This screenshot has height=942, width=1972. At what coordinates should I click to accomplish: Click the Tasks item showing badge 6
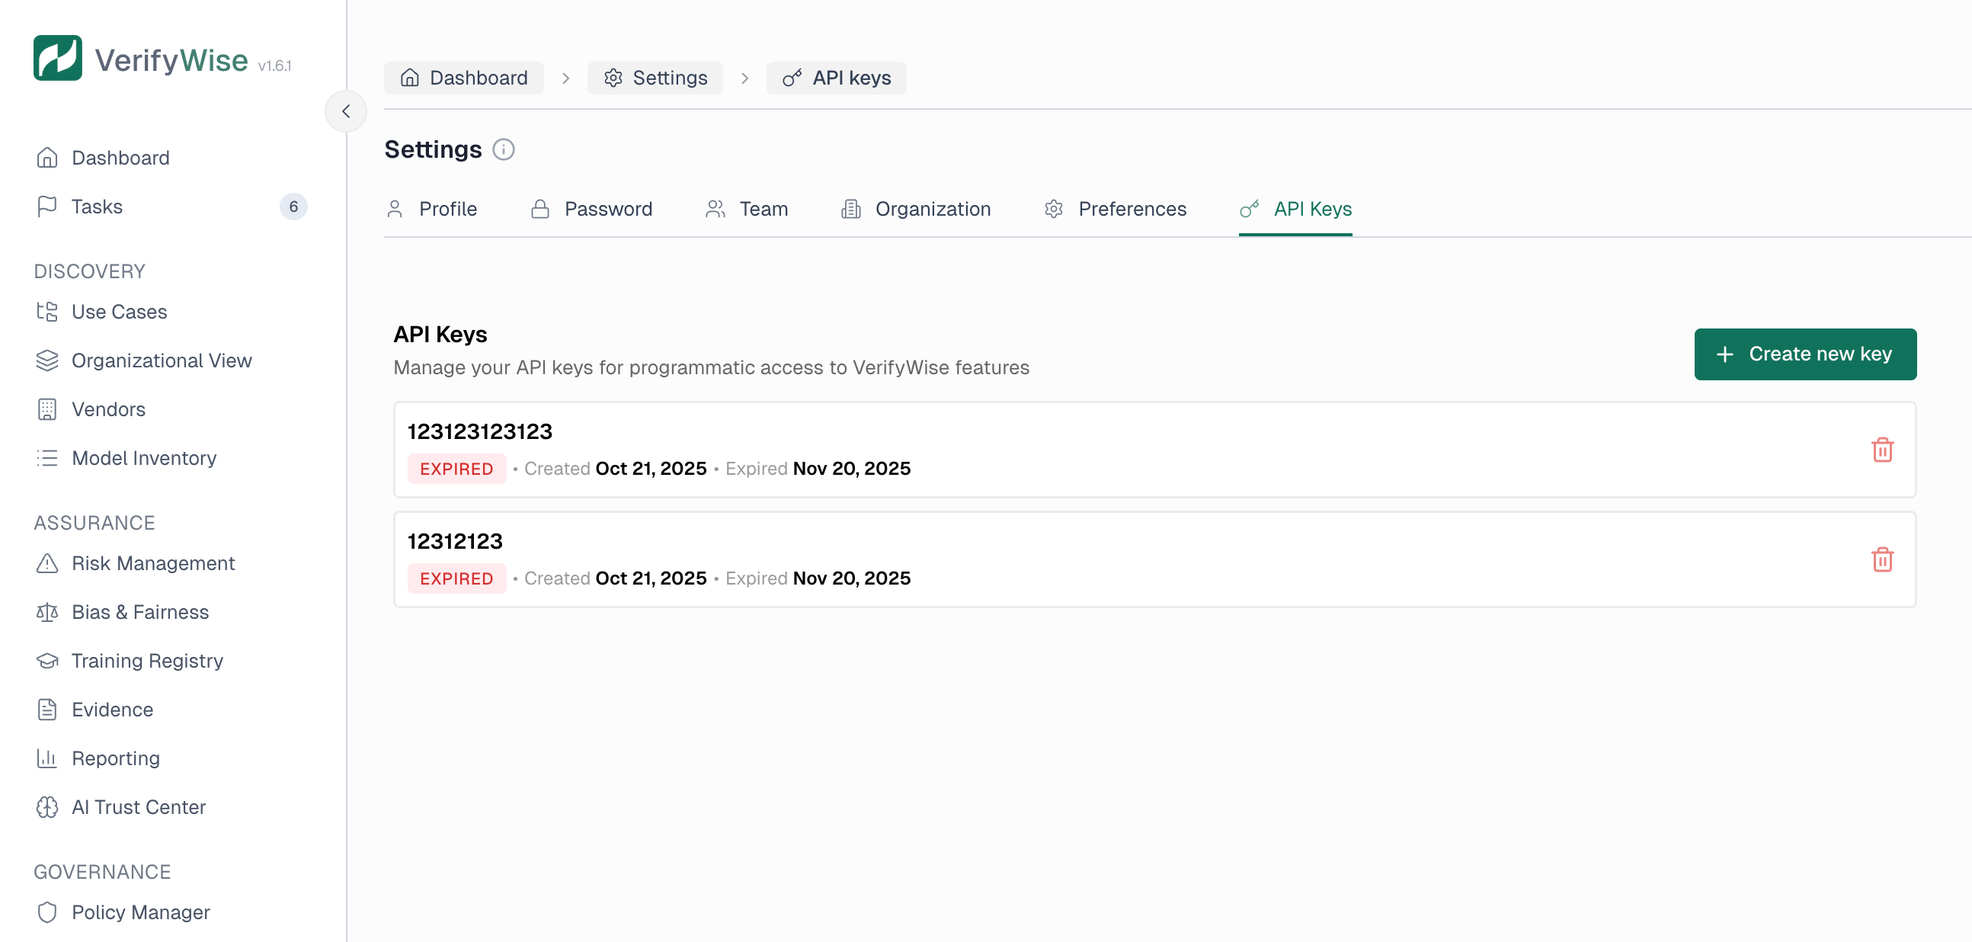tap(98, 206)
